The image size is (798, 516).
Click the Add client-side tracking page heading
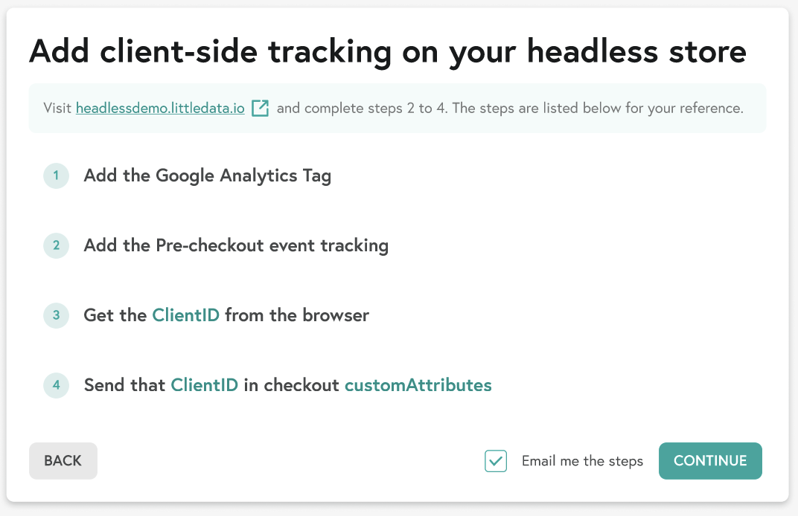[x=387, y=52]
